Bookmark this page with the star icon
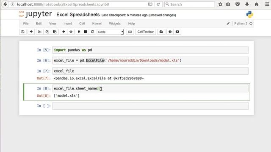This screenshot has width=271, height=152. point(220,4)
